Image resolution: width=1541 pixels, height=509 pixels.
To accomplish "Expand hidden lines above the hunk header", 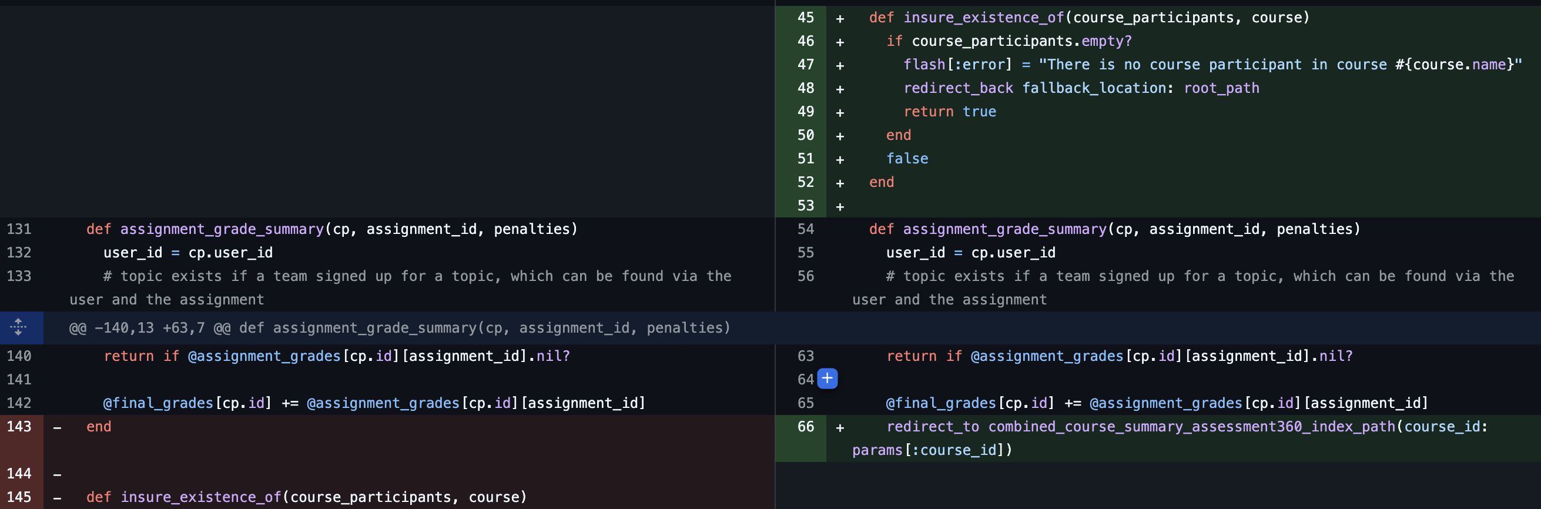I will pos(19,327).
